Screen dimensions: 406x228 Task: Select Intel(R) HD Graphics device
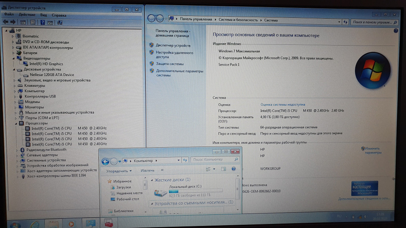46,64
